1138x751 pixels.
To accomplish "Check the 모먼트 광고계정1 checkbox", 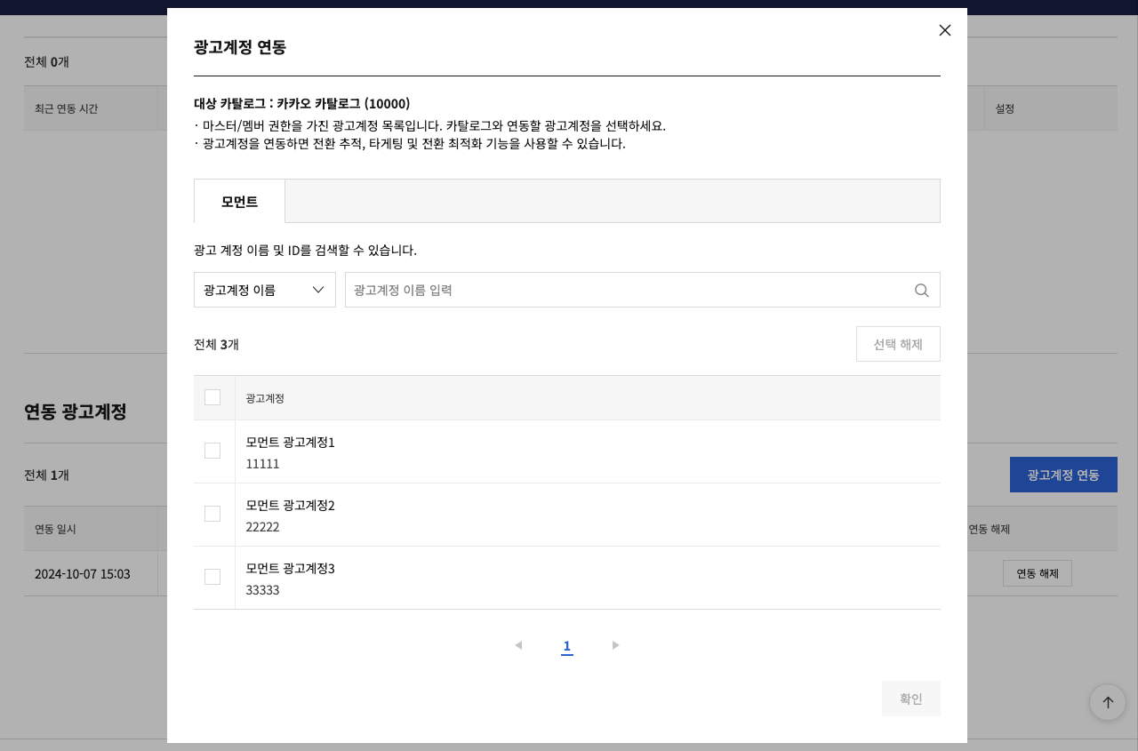I will (x=212, y=451).
